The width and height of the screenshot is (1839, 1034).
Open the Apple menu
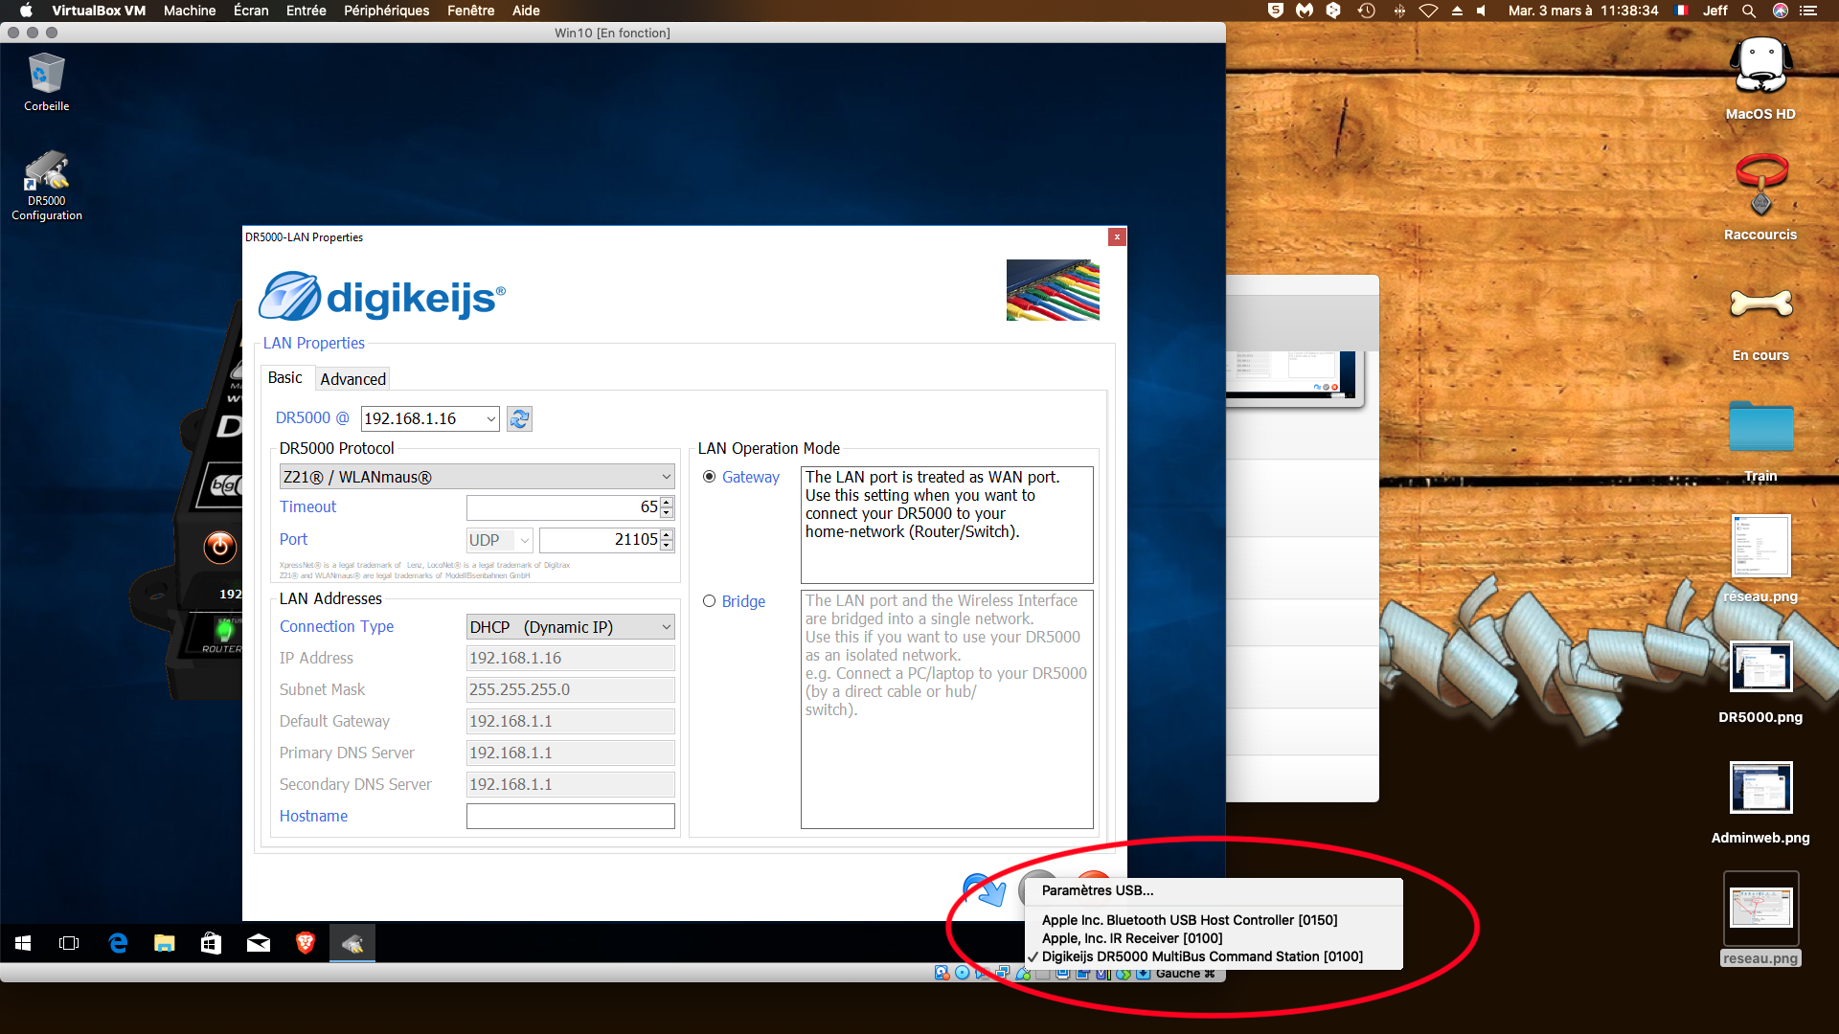(x=26, y=11)
